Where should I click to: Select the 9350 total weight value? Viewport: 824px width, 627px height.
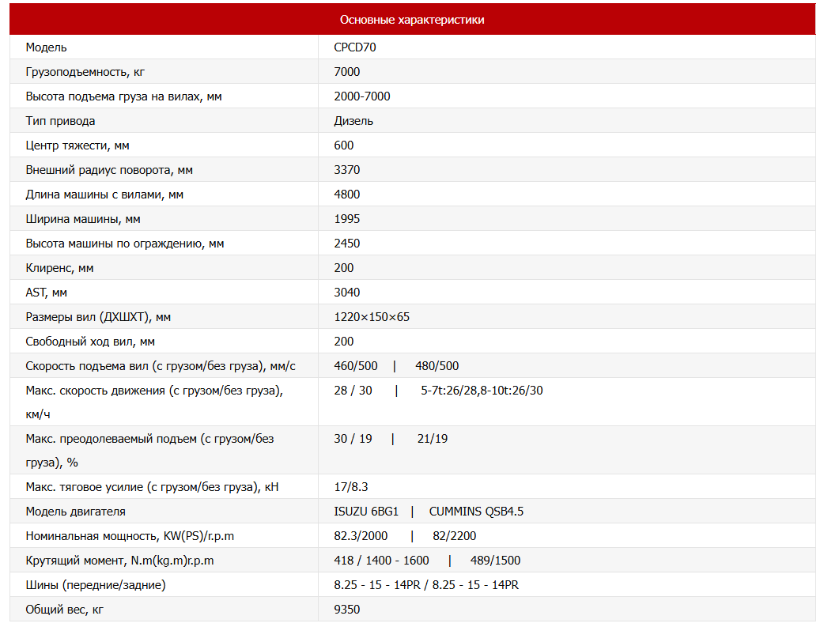pos(347,609)
